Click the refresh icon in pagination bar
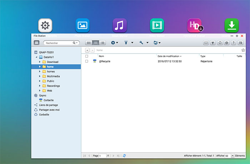 pyautogui.click(x=124, y=155)
